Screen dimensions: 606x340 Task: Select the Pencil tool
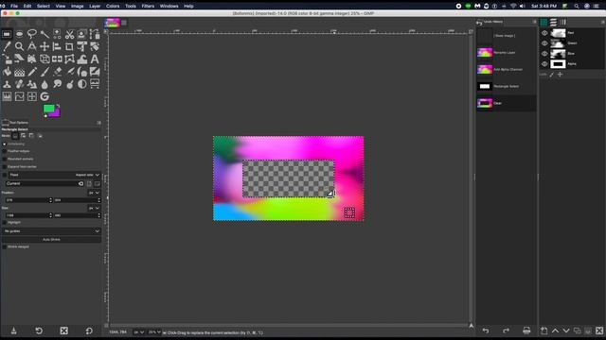click(x=31, y=72)
